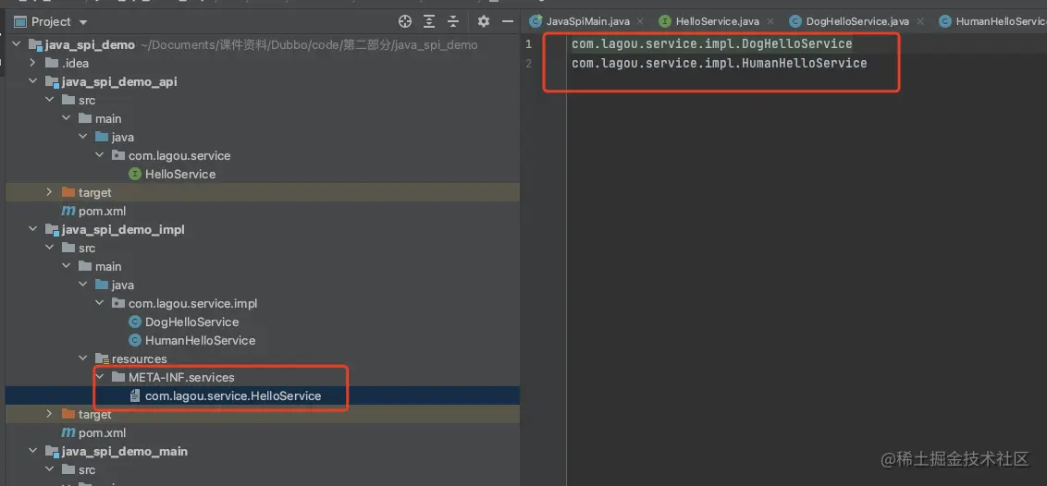Click JavaSpiMain.java tab class icon
Image resolution: width=1047 pixels, height=486 pixels.
[536, 21]
